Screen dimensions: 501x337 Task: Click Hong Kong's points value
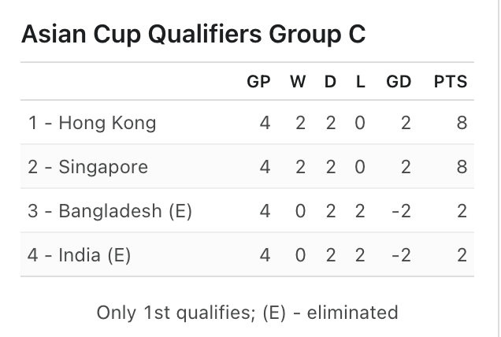click(462, 123)
